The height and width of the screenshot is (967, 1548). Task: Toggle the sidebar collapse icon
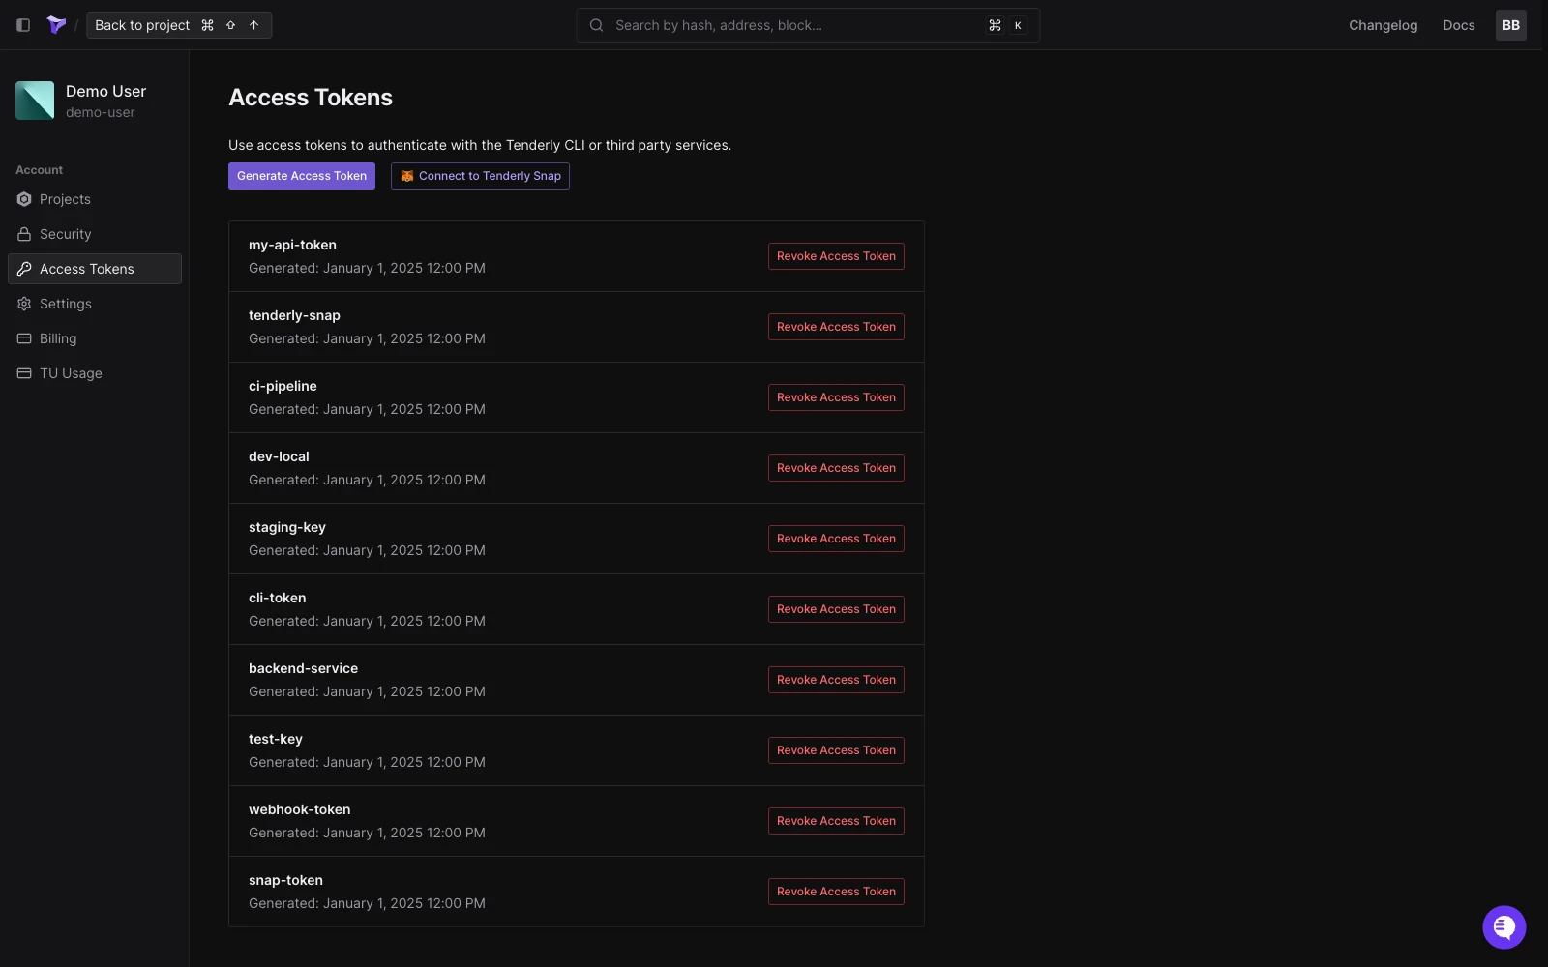tap(23, 25)
